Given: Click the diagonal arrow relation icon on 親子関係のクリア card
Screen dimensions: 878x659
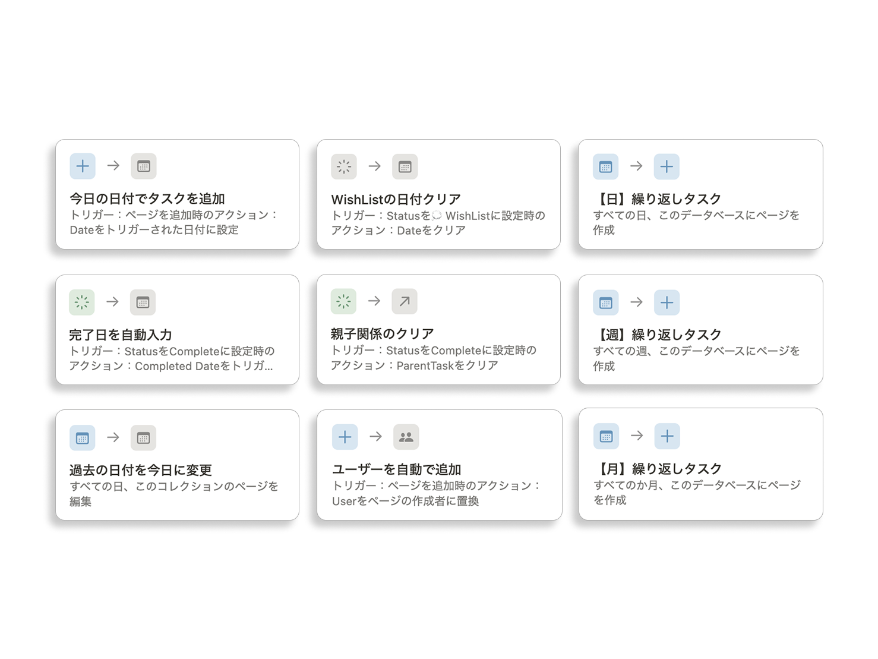Looking at the screenshot, I should tap(405, 301).
